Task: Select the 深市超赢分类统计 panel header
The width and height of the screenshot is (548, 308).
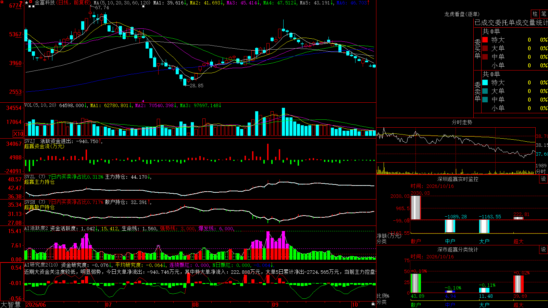Action: pos(458,249)
